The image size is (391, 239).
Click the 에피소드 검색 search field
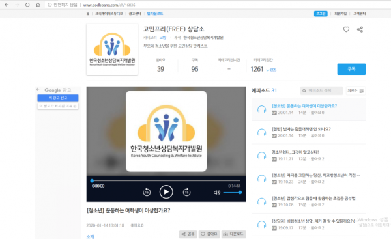tap(321, 91)
